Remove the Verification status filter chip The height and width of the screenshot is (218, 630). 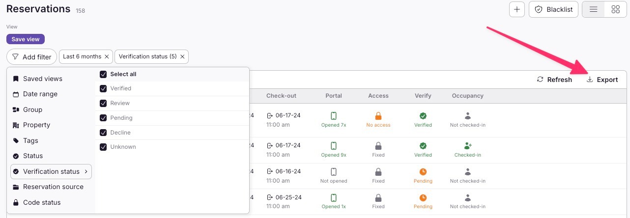click(x=182, y=56)
